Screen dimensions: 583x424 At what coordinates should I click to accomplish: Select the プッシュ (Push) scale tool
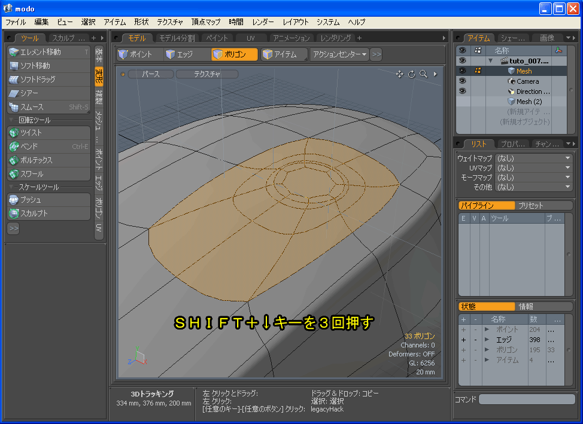[x=48, y=200]
